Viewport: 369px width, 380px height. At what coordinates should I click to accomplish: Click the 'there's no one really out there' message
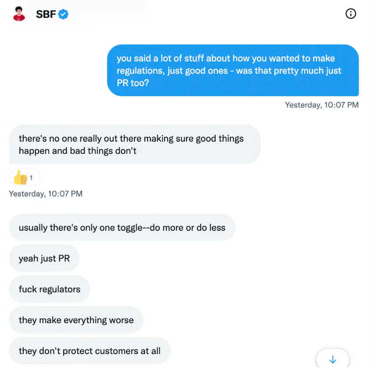tap(135, 144)
